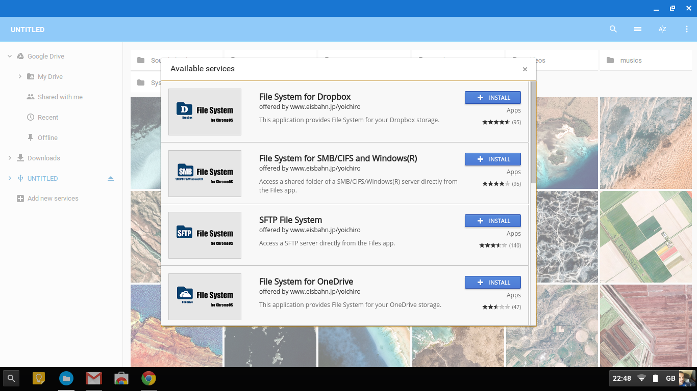
Task: Expand the Downloads tree node
Action: 10,158
